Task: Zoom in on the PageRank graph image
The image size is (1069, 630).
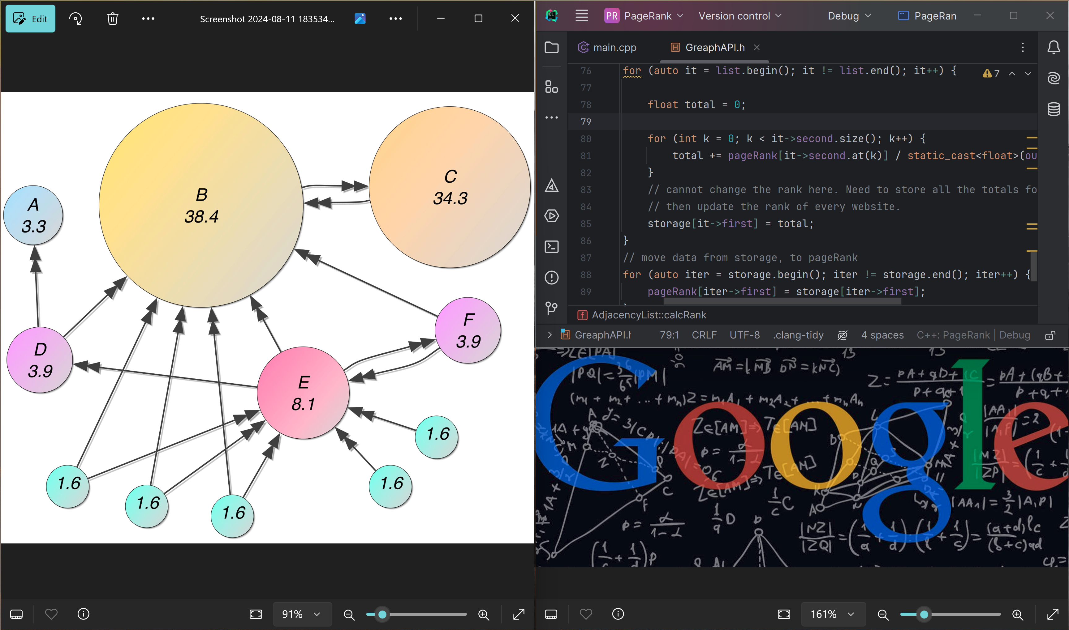Action: (484, 614)
